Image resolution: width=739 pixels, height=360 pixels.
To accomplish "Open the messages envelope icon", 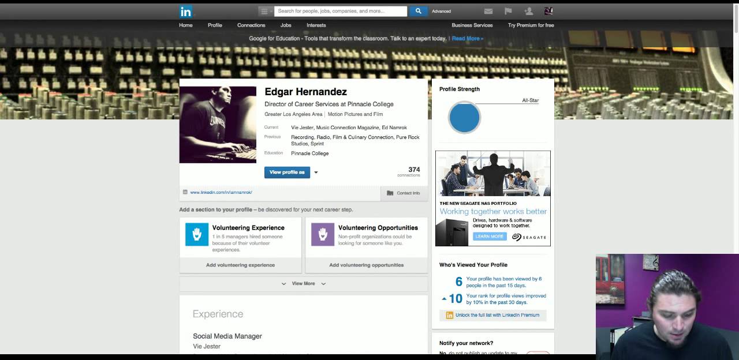I will [488, 11].
